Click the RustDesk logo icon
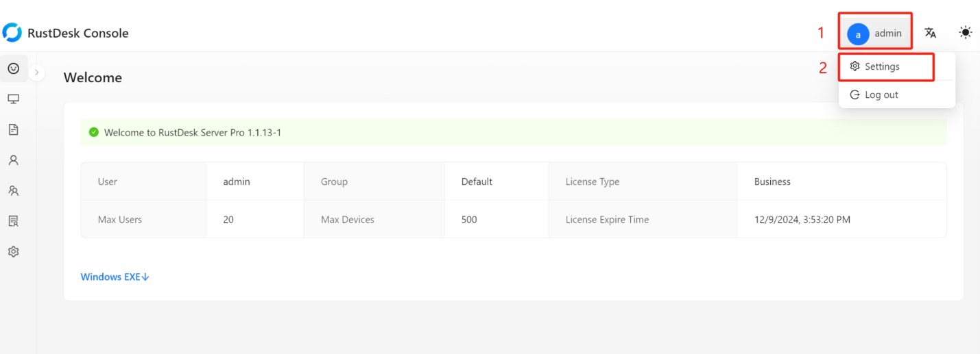Viewport: 980px width, 354px height. (12, 33)
